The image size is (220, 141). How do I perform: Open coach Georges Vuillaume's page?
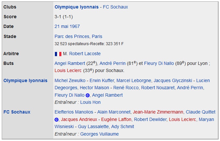99,134
